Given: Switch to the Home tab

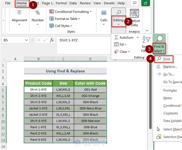Looking at the screenshot, I should pyautogui.click(x=22, y=3).
